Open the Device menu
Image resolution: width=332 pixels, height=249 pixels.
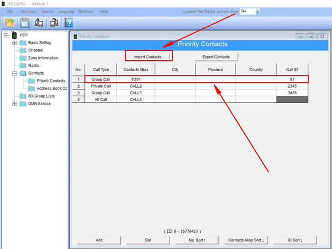coord(47,11)
